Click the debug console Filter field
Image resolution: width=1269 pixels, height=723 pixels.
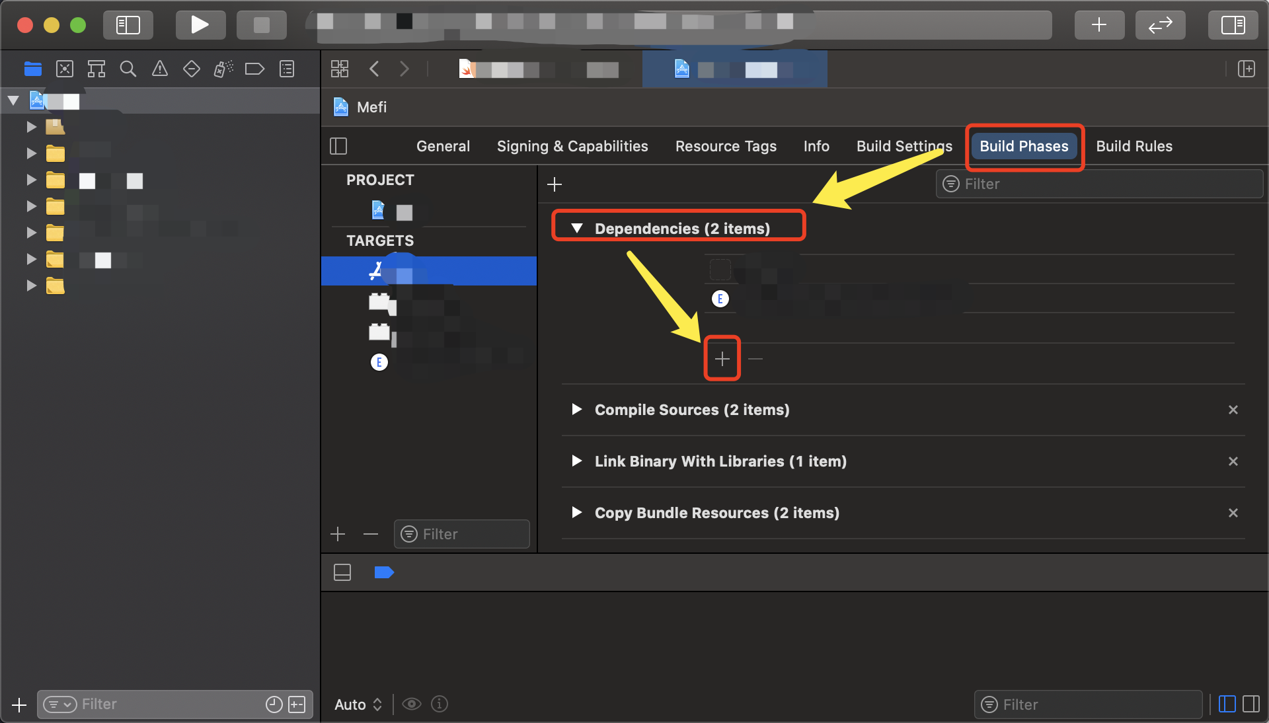pyautogui.click(x=1088, y=704)
